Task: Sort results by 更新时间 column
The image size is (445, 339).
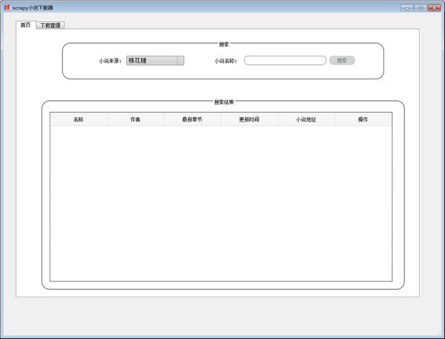Action: (249, 119)
